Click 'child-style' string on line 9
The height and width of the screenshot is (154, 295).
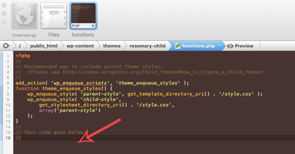click(99, 99)
